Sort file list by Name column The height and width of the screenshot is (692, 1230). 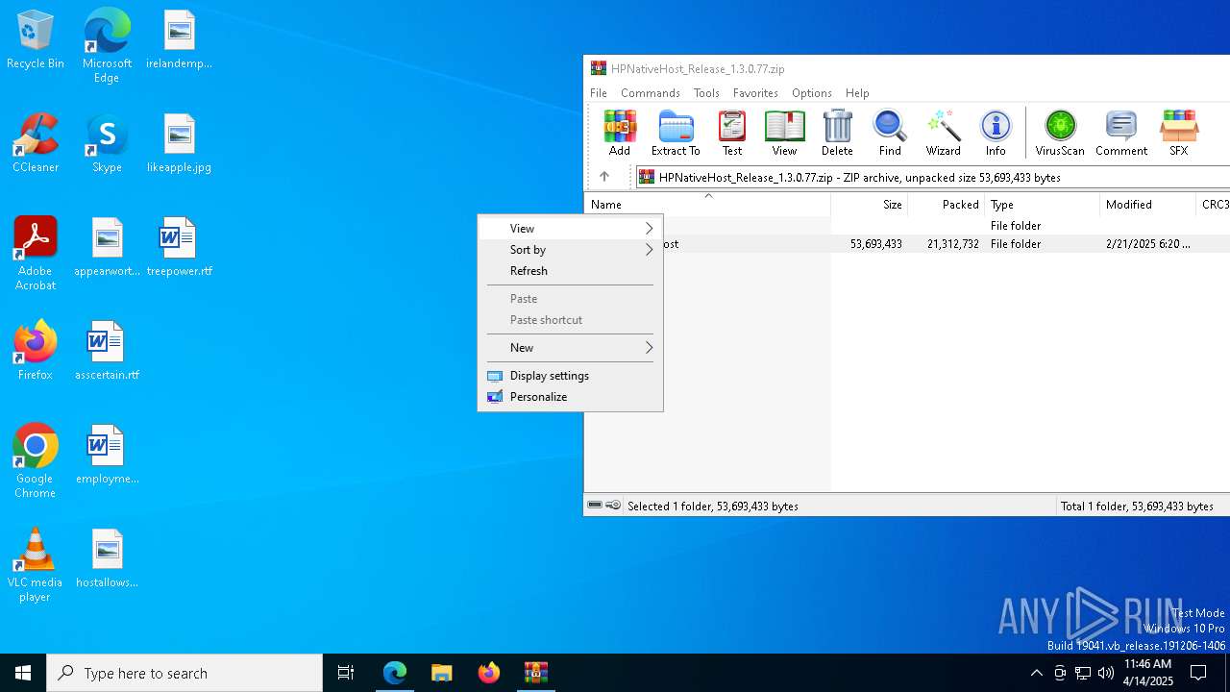[707, 204]
